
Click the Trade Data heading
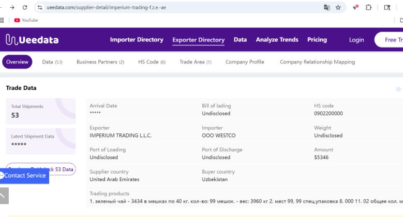coord(21,88)
